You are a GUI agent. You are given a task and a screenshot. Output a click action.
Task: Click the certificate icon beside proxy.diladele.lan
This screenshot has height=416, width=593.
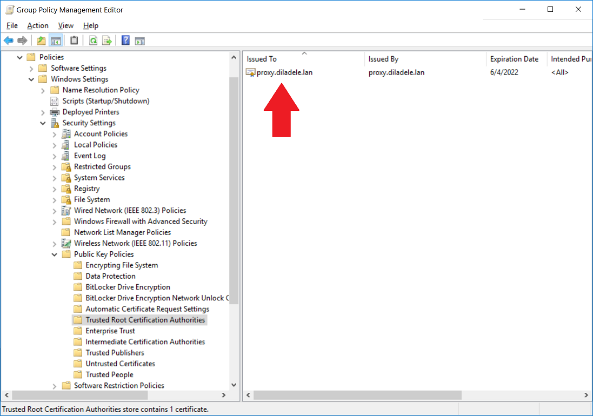(x=250, y=72)
